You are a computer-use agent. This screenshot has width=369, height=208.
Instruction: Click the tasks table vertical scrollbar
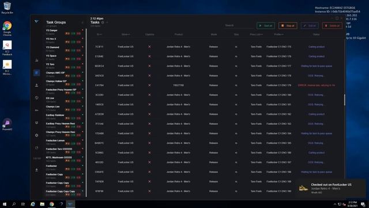tap(345, 100)
